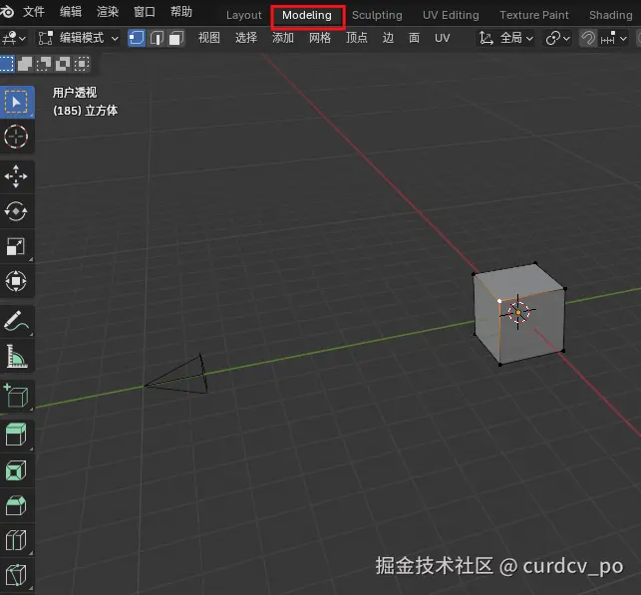
Task: Switch to the Texture Paint workspace tab
Action: (534, 15)
